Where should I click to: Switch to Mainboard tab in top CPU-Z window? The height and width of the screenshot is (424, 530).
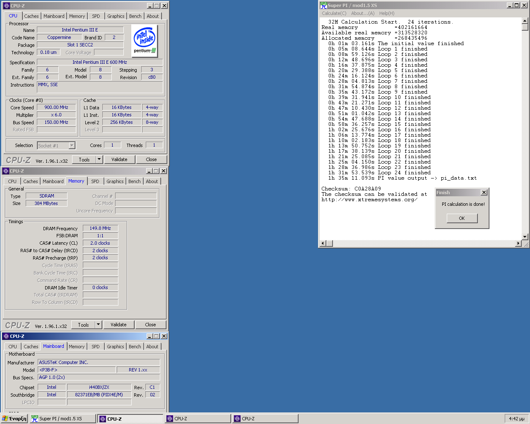[54, 16]
